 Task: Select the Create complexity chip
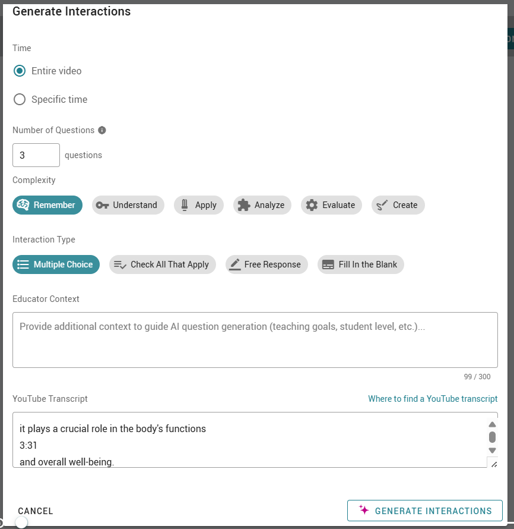pos(398,205)
